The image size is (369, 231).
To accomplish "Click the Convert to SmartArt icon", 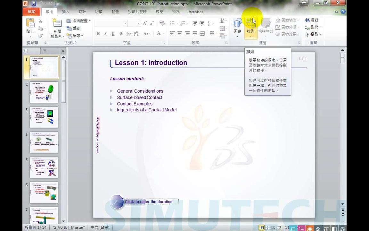I will 223,36.
